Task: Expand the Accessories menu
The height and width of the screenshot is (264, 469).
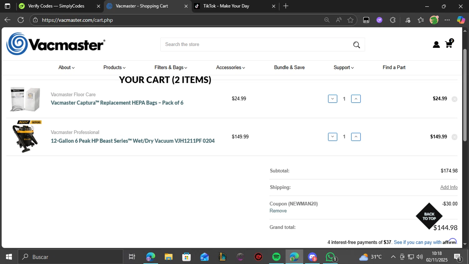Action: pyautogui.click(x=230, y=68)
